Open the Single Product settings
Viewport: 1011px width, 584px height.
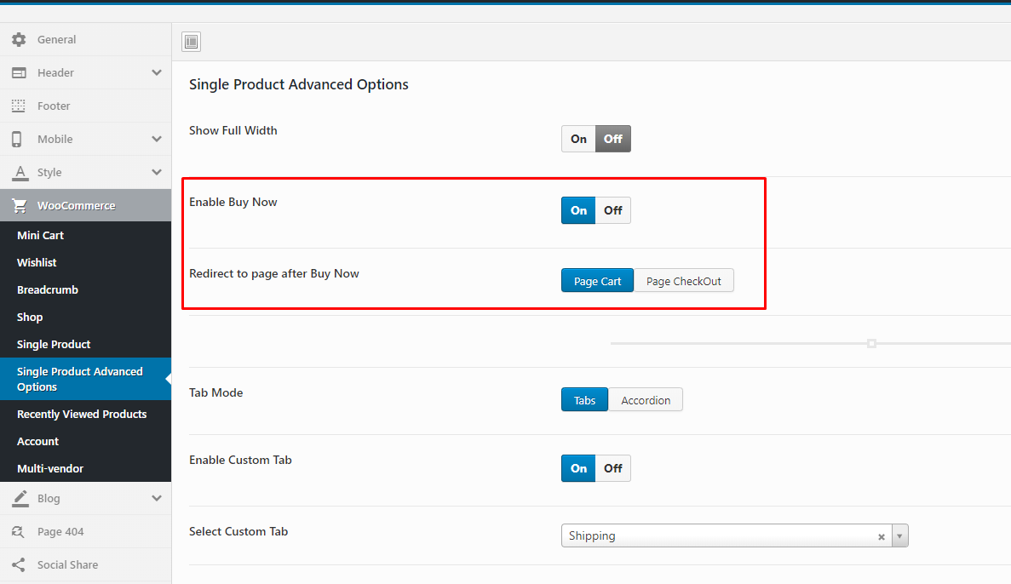(x=86, y=344)
